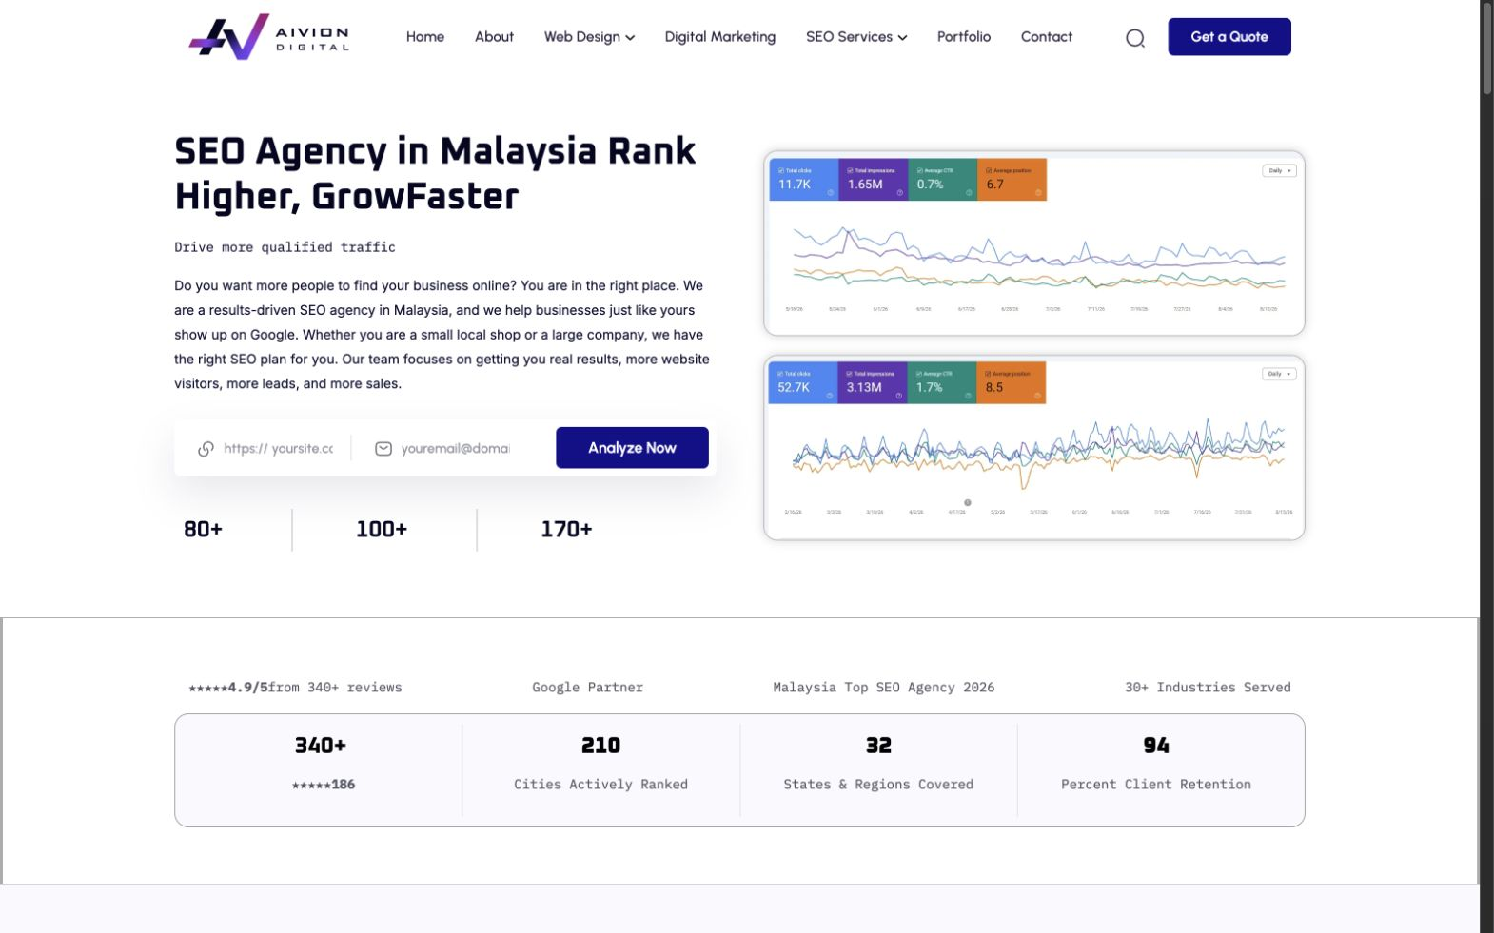Select Digital Marketing in the nav bar
Image resolution: width=1494 pixels, height=933 pixels.
(x=720, y=37)
